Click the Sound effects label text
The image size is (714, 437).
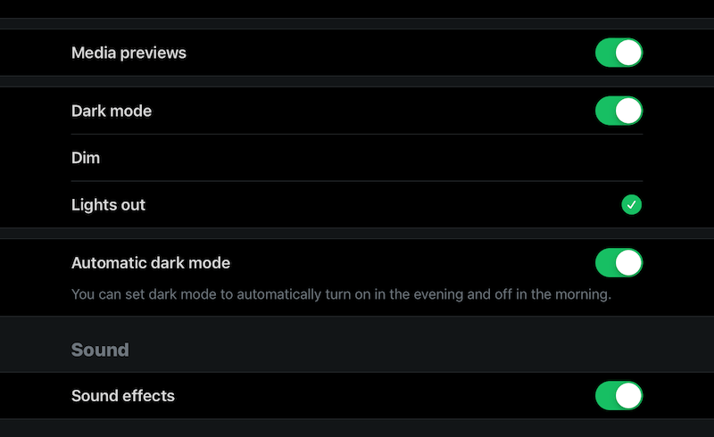pyautogui.click(x=123, y=396)
